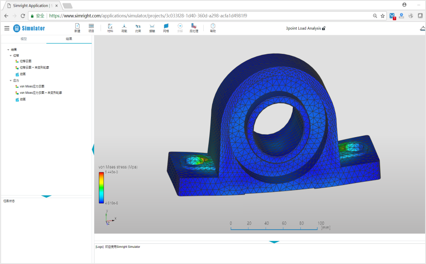Switch to the 模型 model tab
Screen dimensions: 426x264
[x=24, y=39]
